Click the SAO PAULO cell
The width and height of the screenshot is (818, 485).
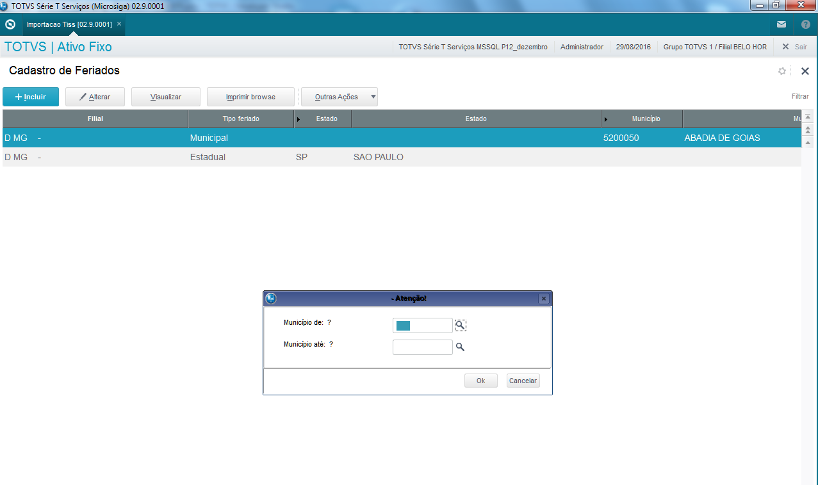[379, 157]
